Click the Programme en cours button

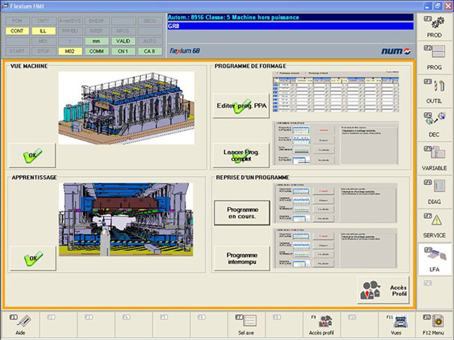tap(241, 212)
